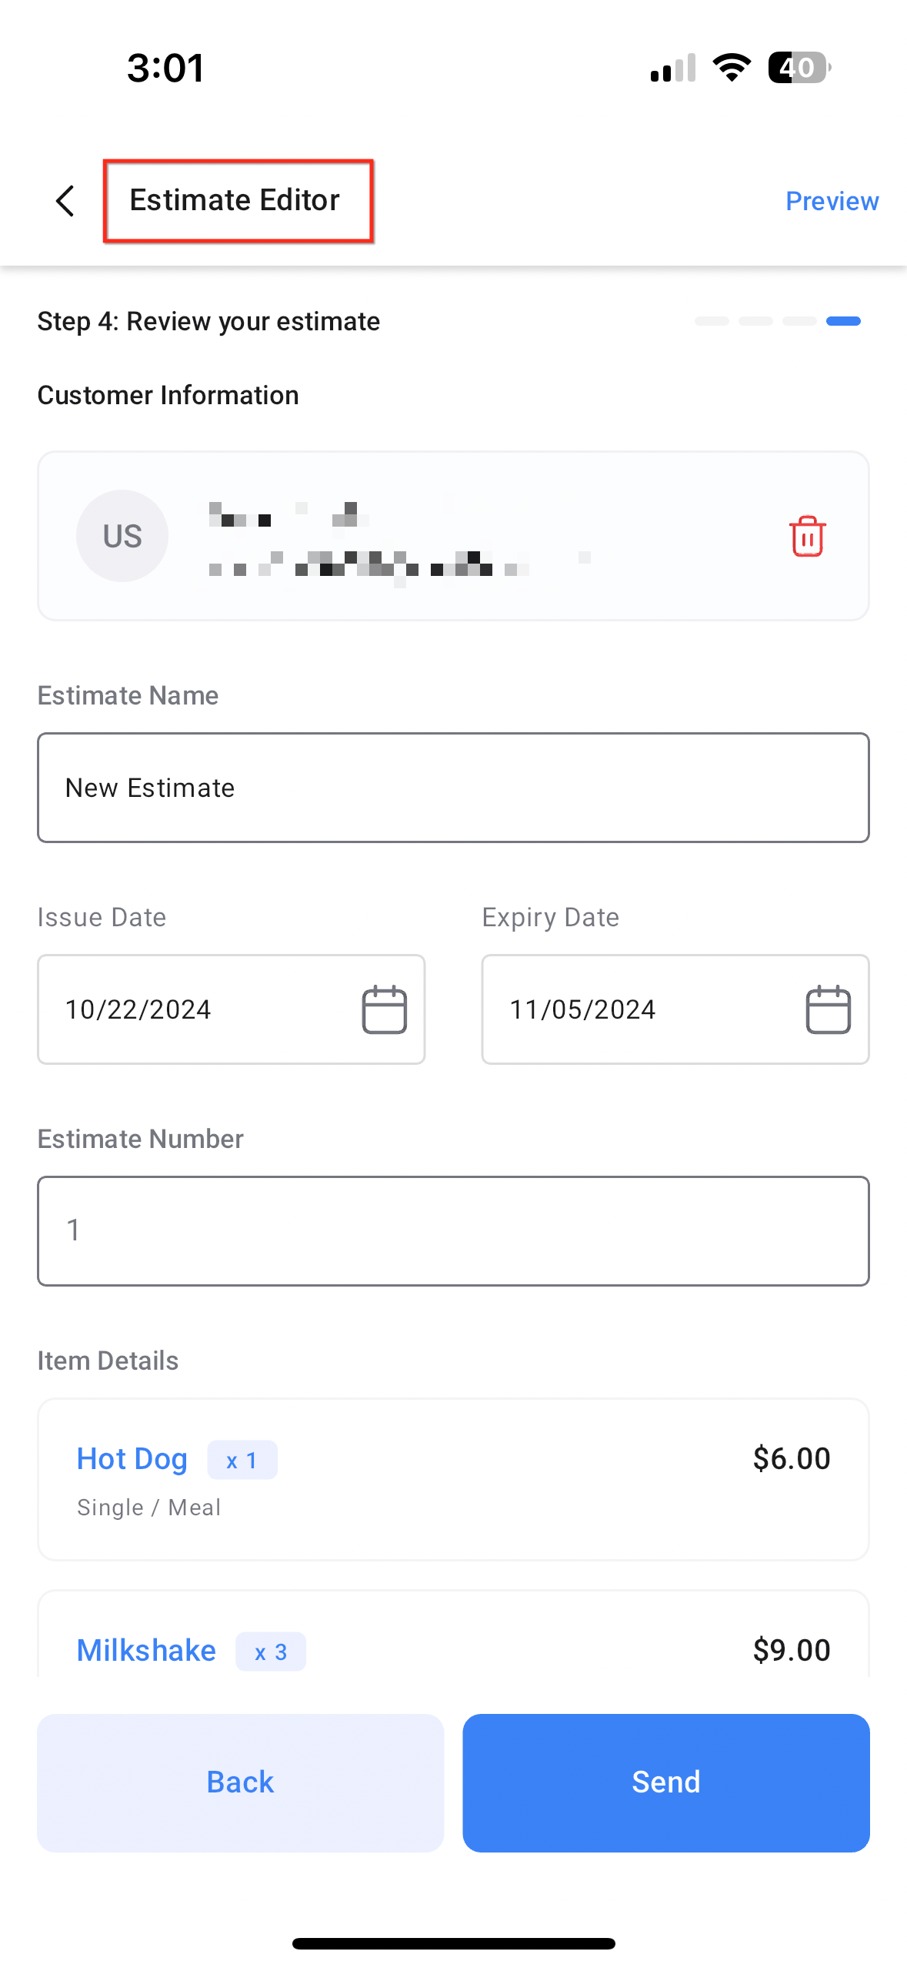The height and width of the screenshot is (1968, 907).
Task: Tap the US customer avatar
Action: (122, 536)
